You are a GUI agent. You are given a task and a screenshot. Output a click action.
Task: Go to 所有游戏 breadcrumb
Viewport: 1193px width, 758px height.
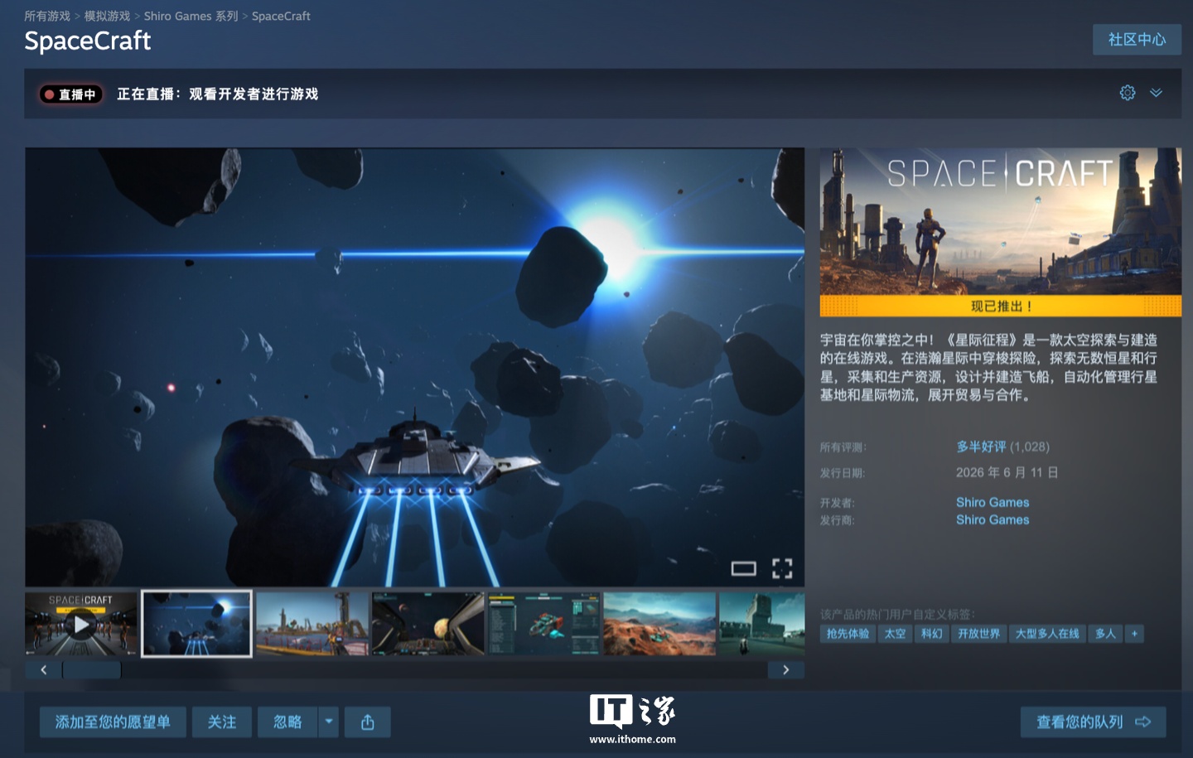47,16
